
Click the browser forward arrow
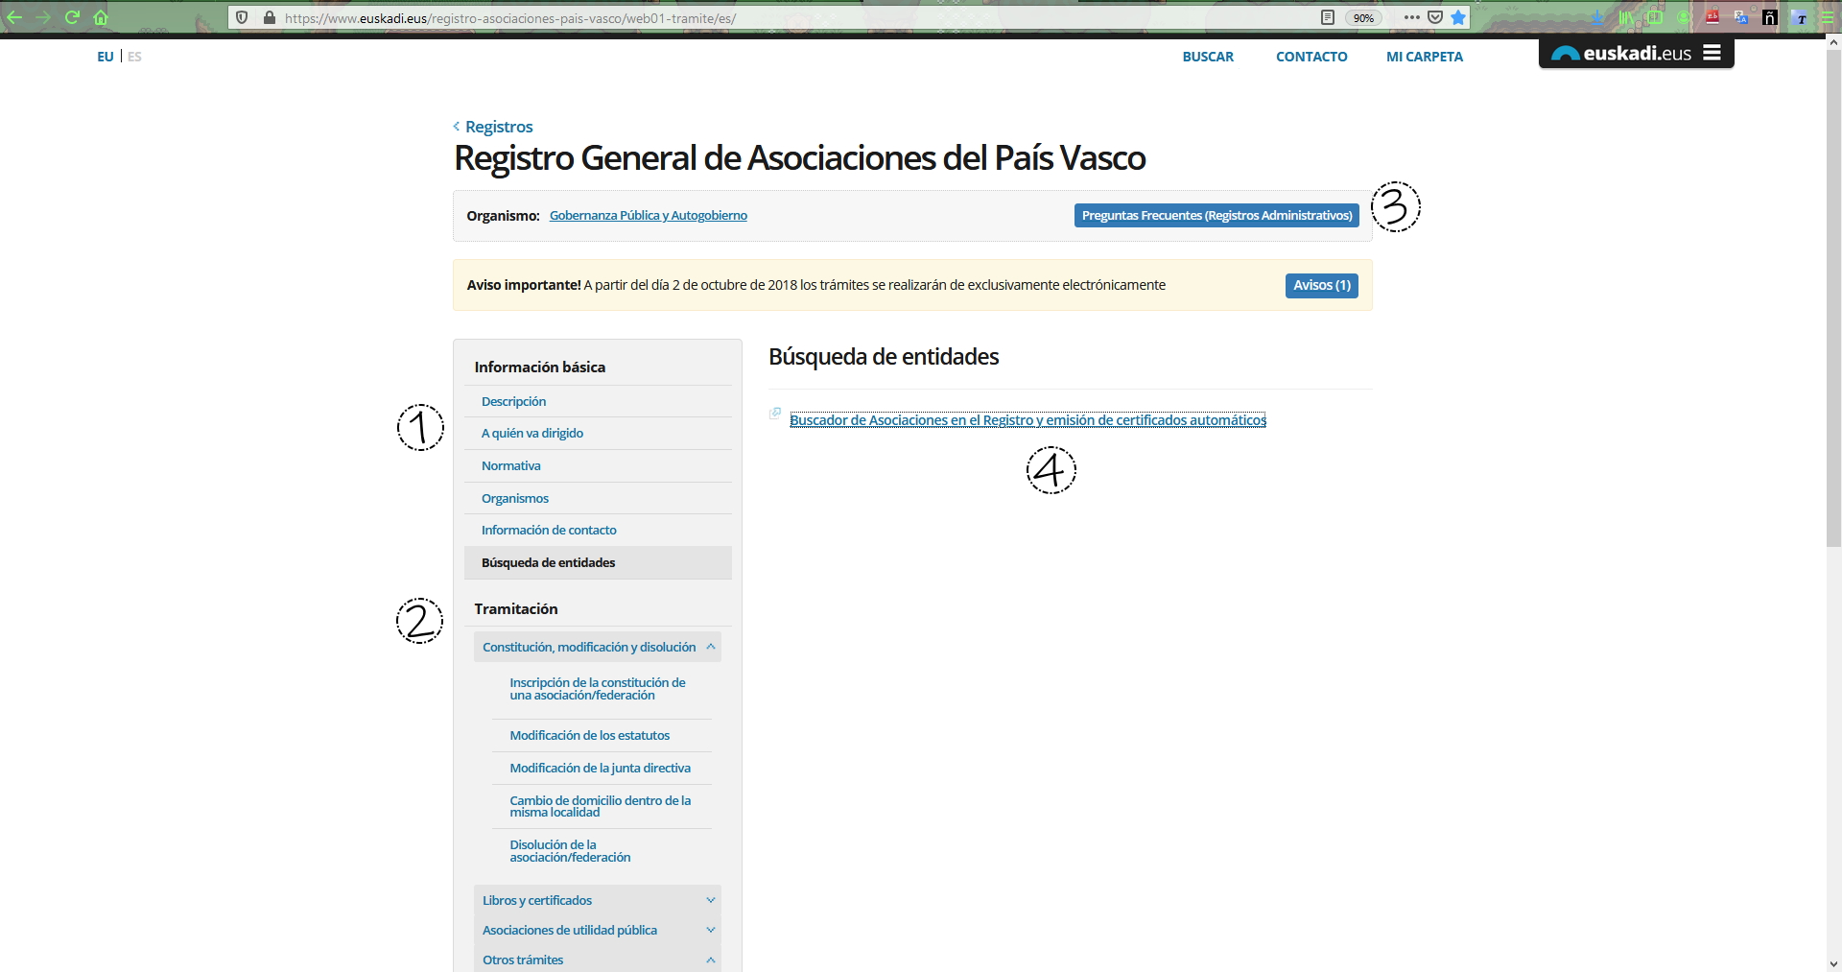pyautogui.click(x=43, y=17)
